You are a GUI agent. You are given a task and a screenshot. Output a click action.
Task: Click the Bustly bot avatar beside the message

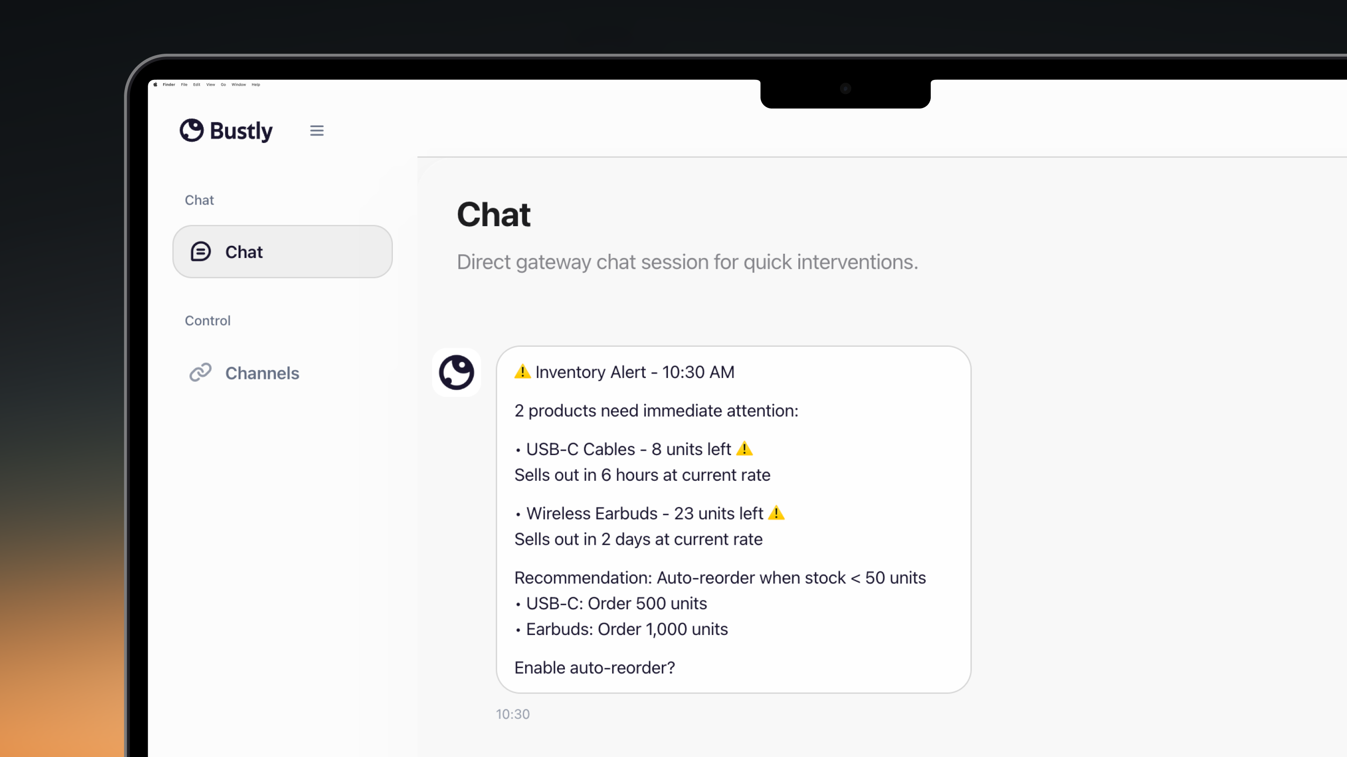pyautogui.click(x=456, y=372)
